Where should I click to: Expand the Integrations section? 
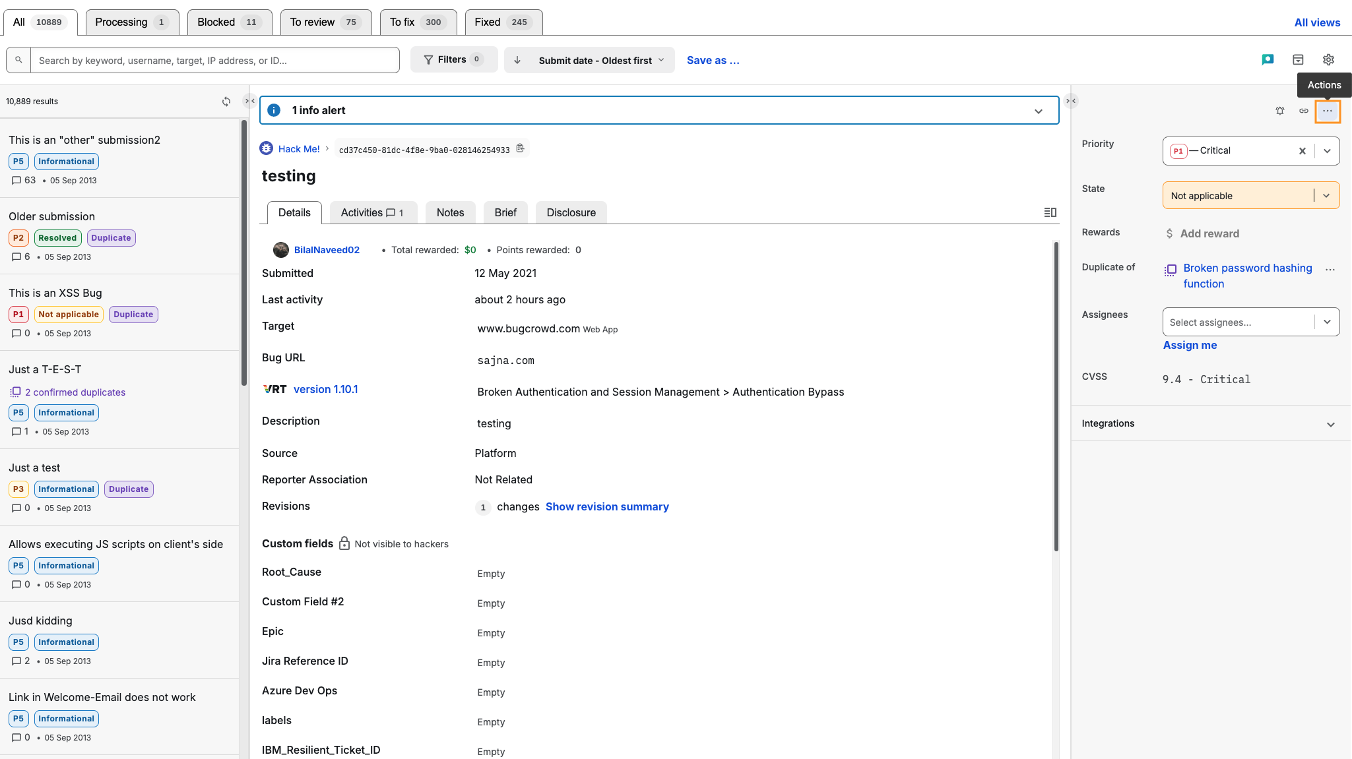[1330, 424]
